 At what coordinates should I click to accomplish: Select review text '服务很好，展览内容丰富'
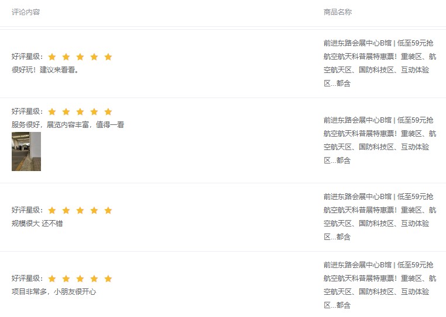67,124
